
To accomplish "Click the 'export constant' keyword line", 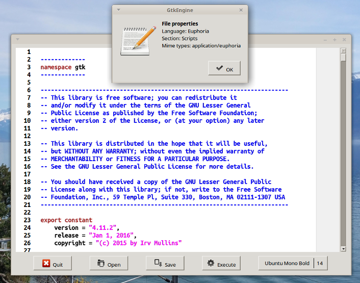I will (60, 220).
